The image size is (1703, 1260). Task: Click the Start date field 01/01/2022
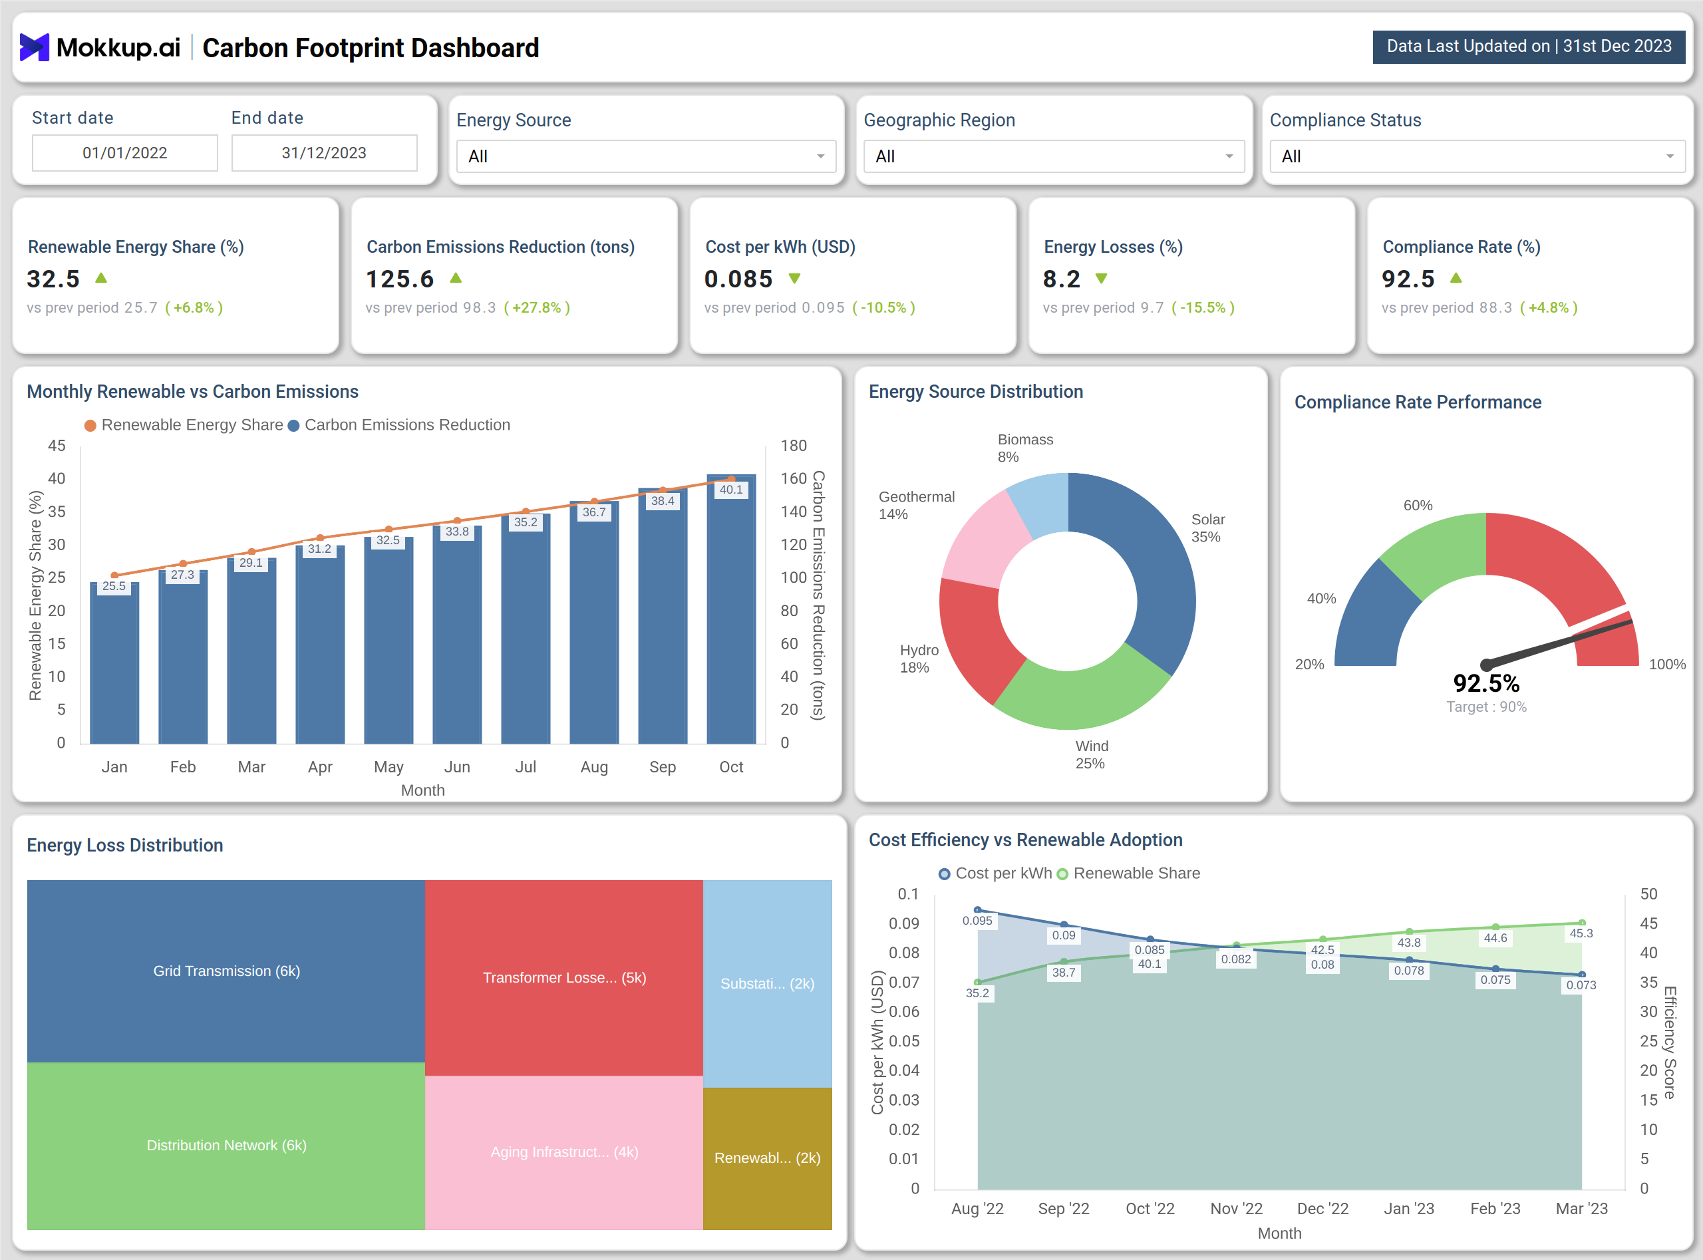[124, 152]
